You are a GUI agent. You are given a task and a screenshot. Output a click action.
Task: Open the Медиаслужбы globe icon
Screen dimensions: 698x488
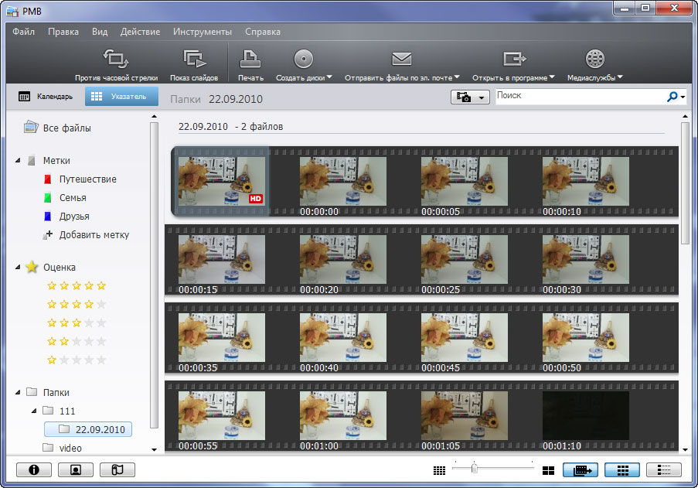(x=594, y=58)
